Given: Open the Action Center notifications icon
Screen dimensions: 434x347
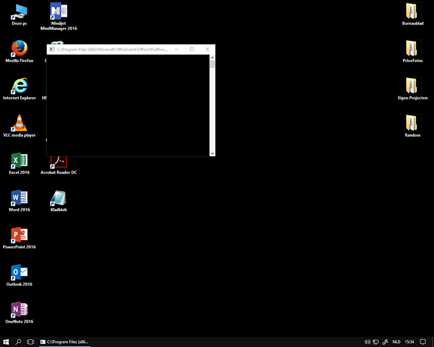Looking at the screenshot, I should (423, 342).
